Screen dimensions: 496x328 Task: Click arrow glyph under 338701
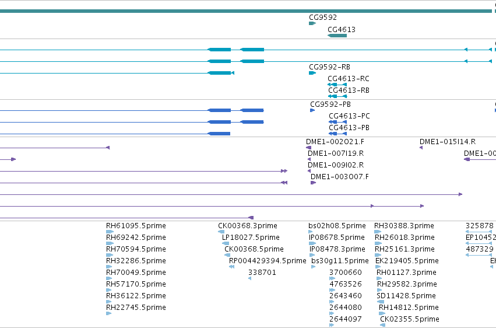point(250,278)
